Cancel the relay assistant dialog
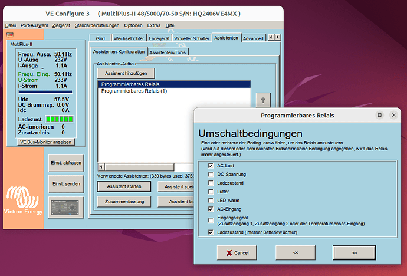 237,252
